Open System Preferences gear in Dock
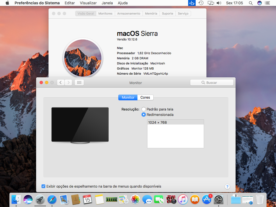Viewport: 276px width, 207px height. (x=218, y=200)
